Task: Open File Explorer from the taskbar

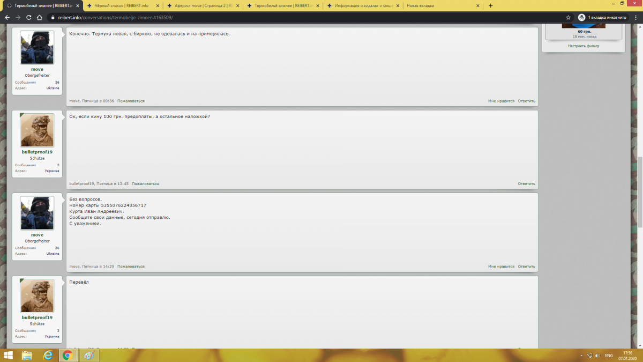Action: coord(27,356)
